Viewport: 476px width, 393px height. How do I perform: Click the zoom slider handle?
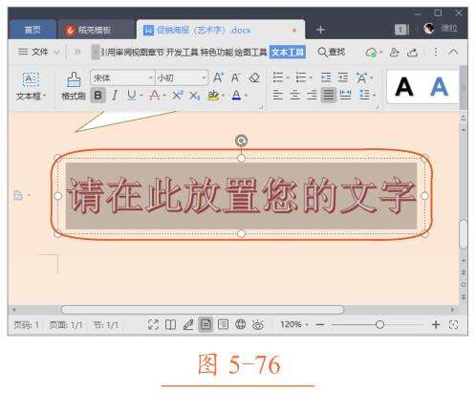click(379, 324)
